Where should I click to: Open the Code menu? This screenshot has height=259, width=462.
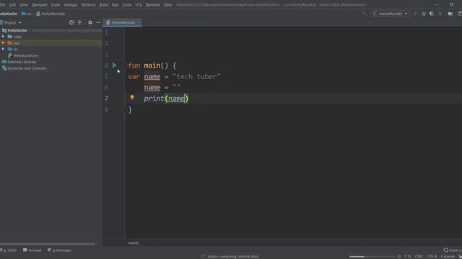click(56, 5)
